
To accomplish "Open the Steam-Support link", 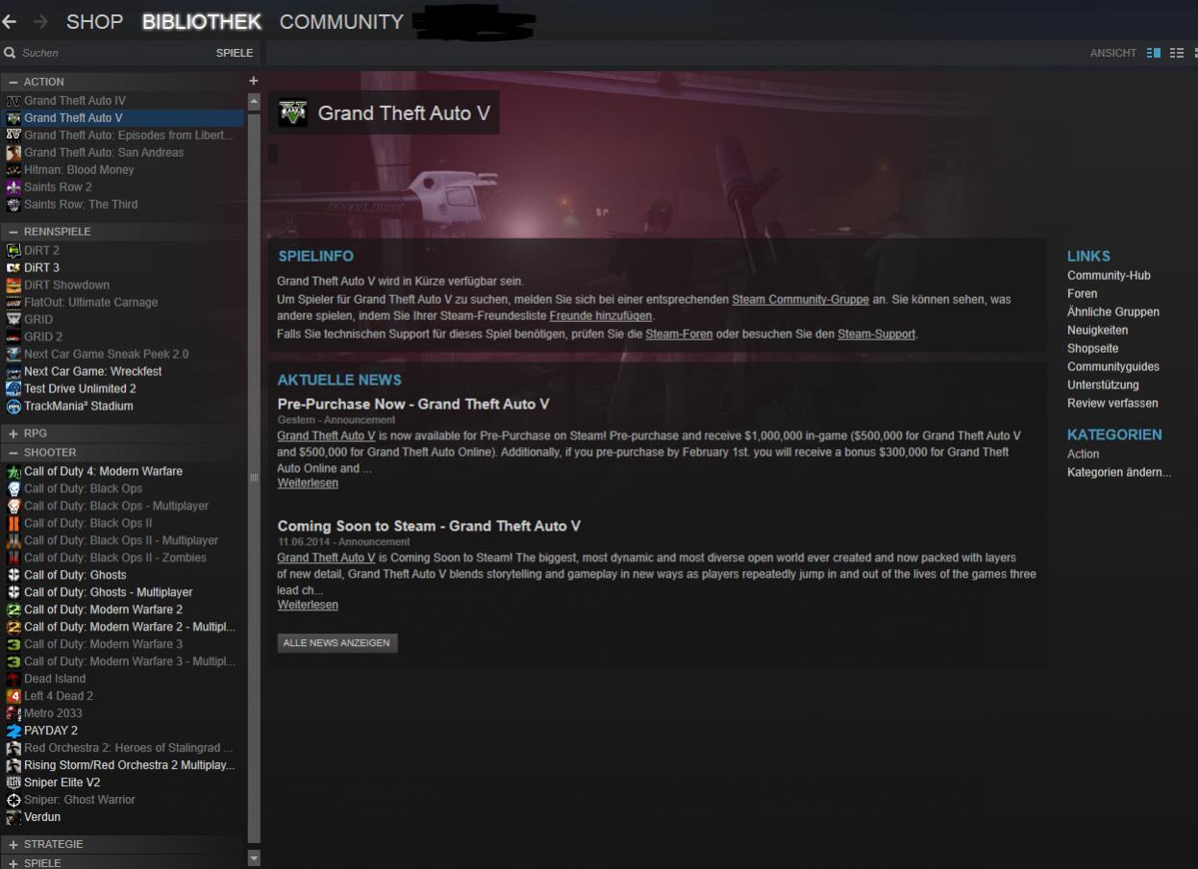I will pos(877,335).
